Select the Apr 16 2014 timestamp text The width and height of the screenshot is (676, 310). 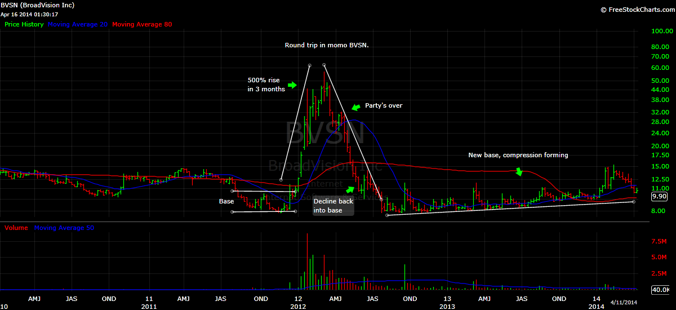point(29,14)
